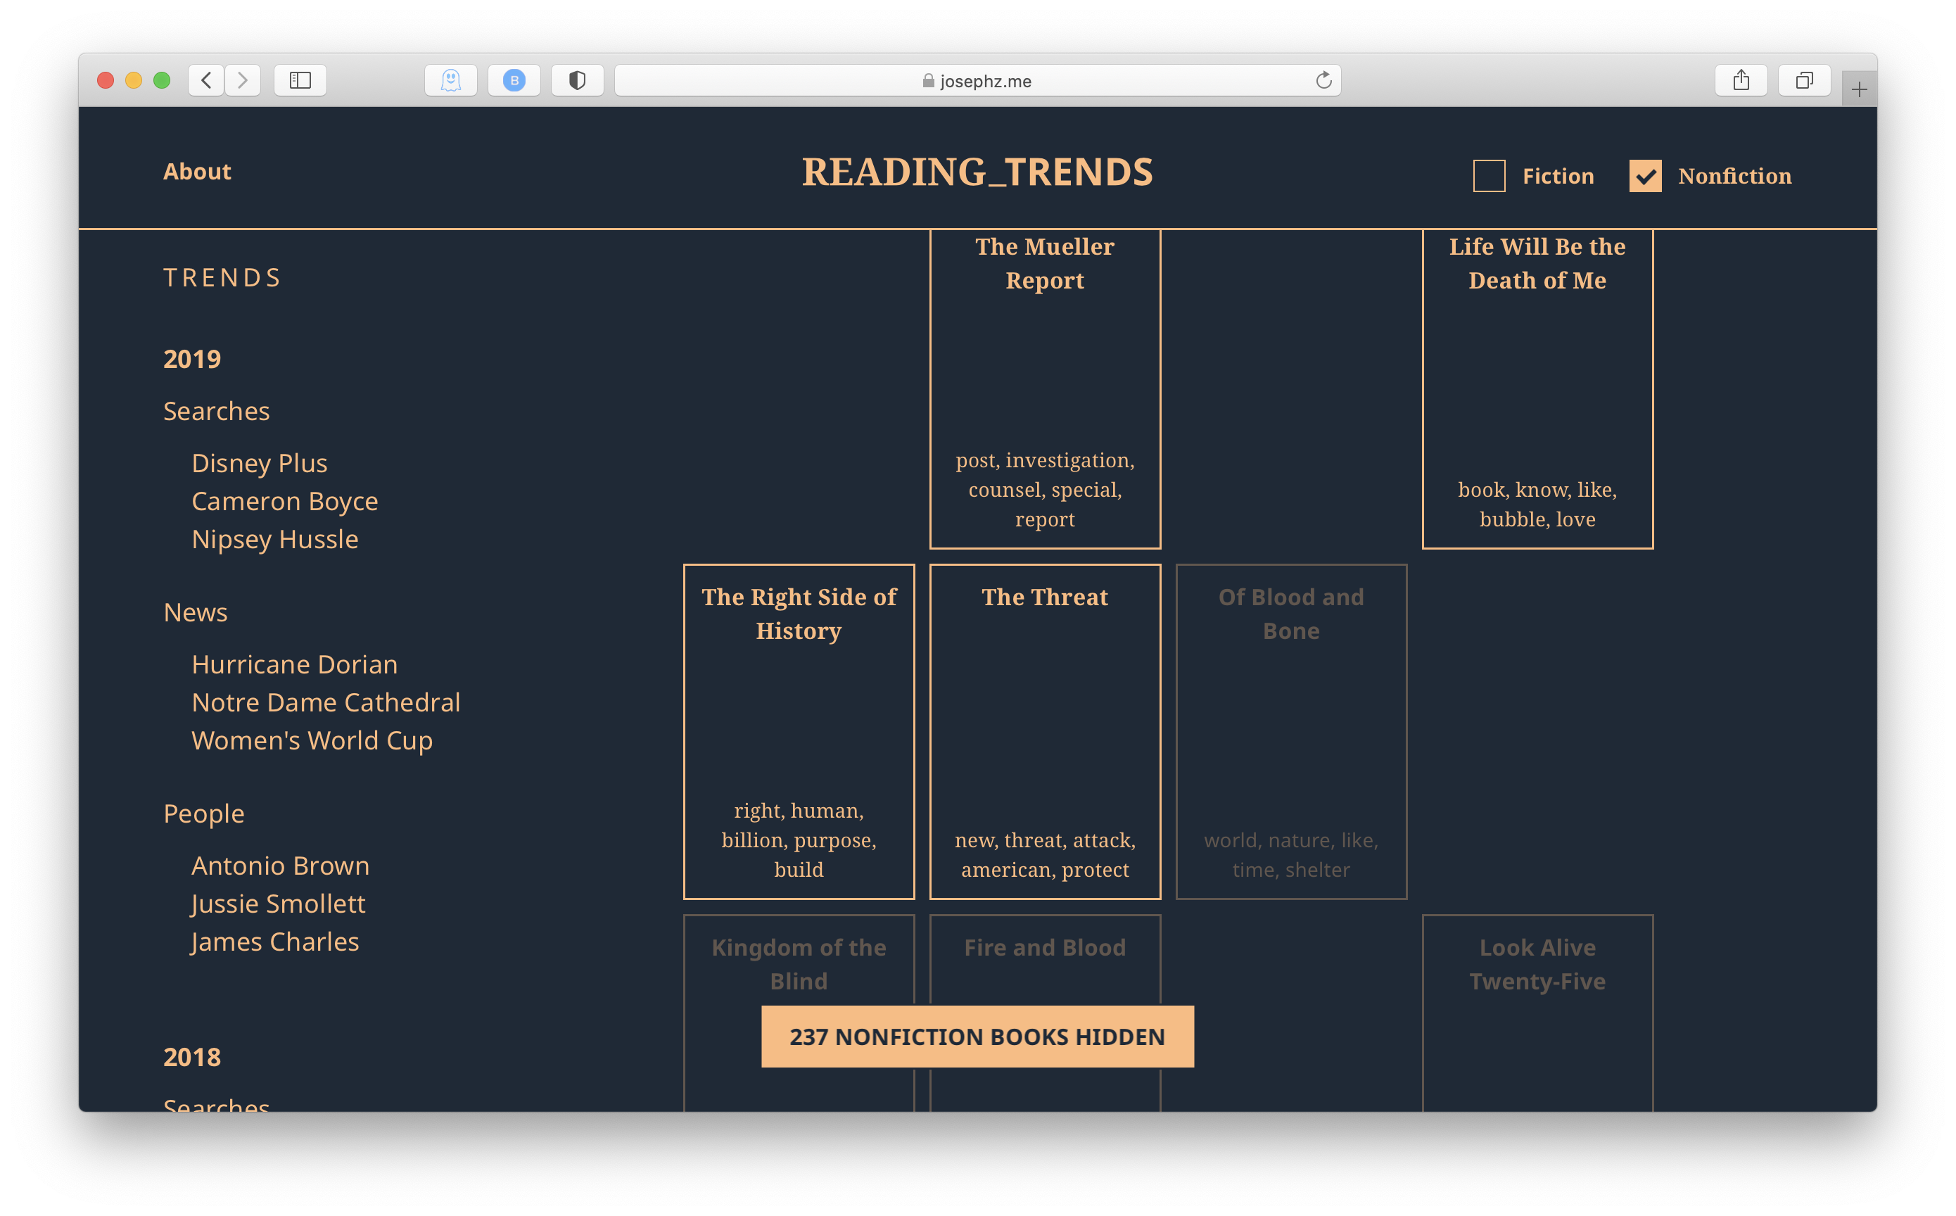Image resolution: width=1956 pixels, height=1216 pixels.
Task: Open the dimmed Kingdom of the Blind card
Action: (x=799, y=961)
